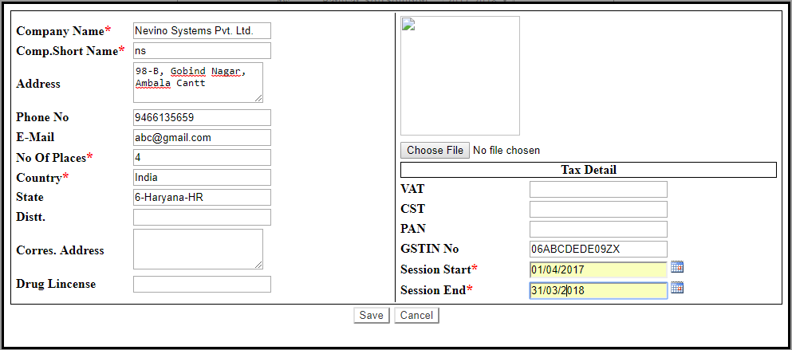Click the E-Mail input box
The image size is (792, 350).
[x=202, y=137]
